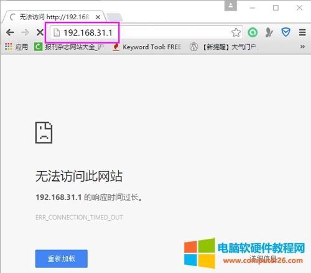This screenshot has height=273, width=311.
Task: Click the 重新加载 reload button
Action: pos(62,259)
